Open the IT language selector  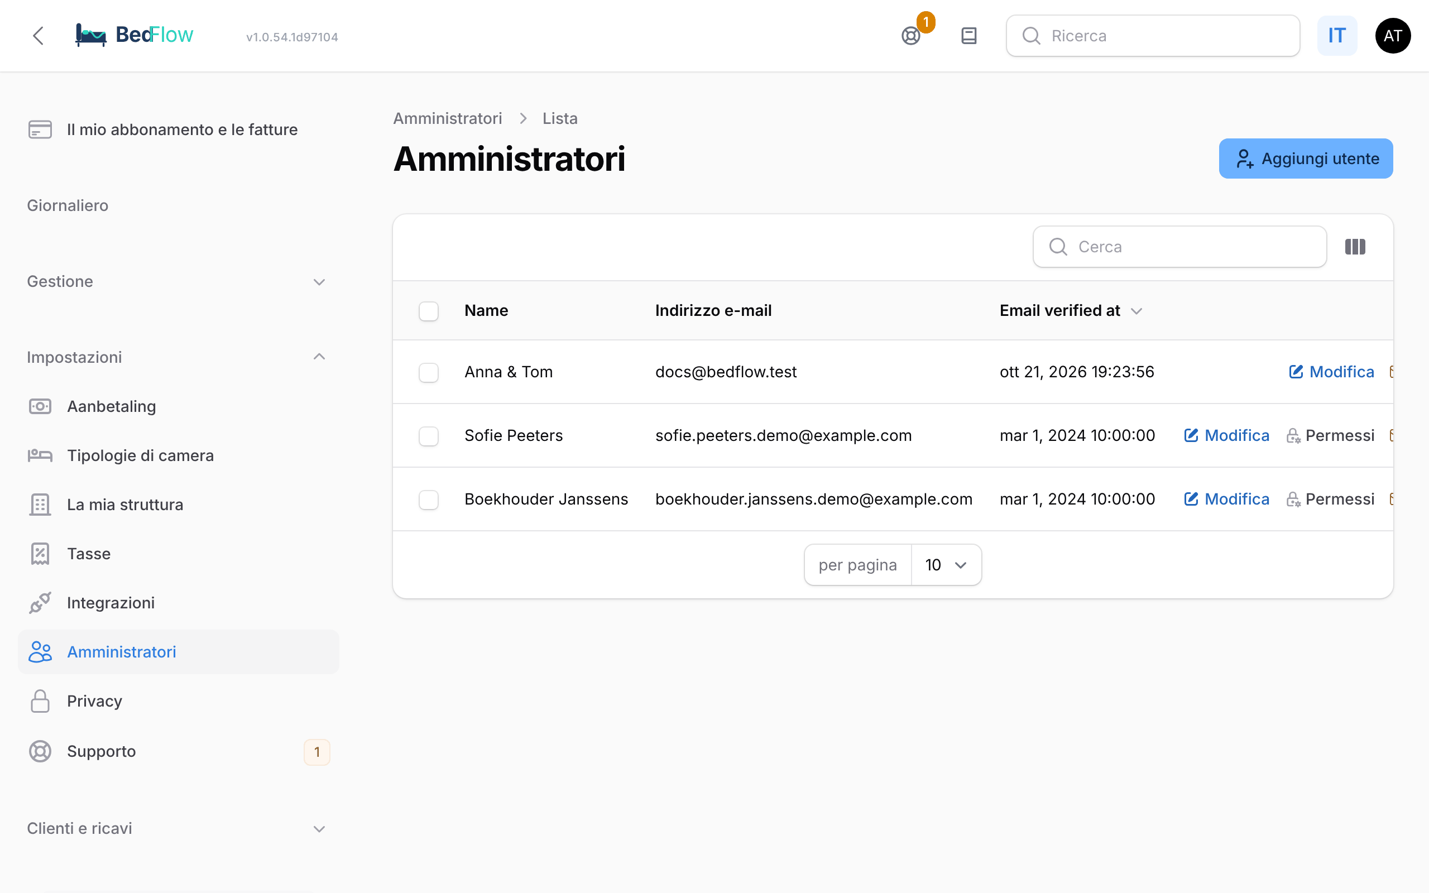(1337, 36)
